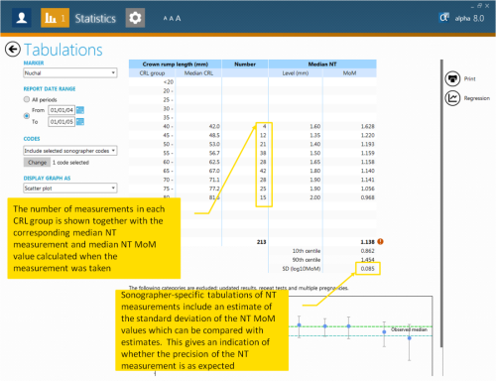Click MoM value 1.628
The width and height of the screenshot is (496, 381).
(367, 126)
